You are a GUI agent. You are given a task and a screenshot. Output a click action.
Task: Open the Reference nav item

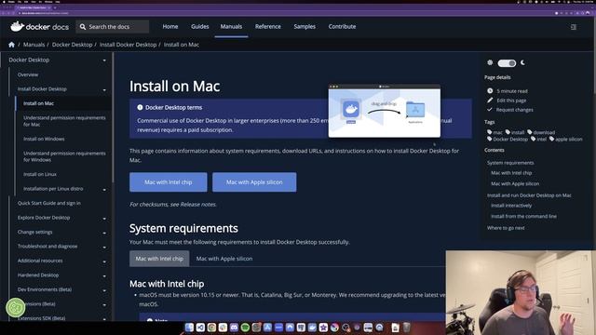pos(268,27)
